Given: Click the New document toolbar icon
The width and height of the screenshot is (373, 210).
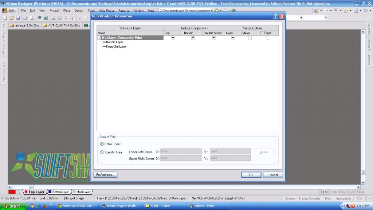Looking at the screenshot, I should coord(5,18).
